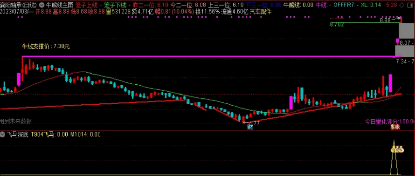The image size is (415, 176).
Task: Click the 用到未来数据 warning text
Action: pyautogui.click(x=16, y=122)
